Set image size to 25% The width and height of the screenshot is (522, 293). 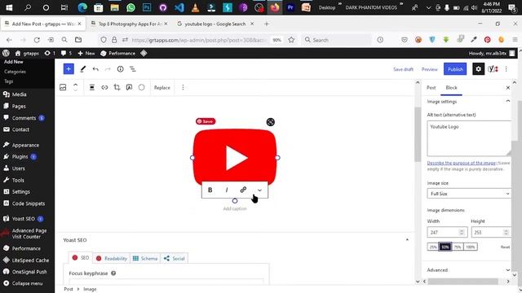[433, 247]
